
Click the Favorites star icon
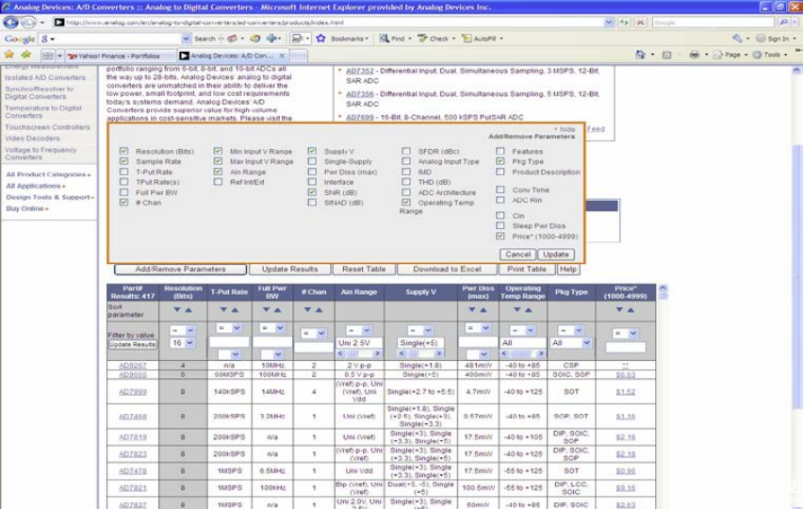point(9,55)
